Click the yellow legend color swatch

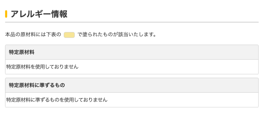[69, 35]
